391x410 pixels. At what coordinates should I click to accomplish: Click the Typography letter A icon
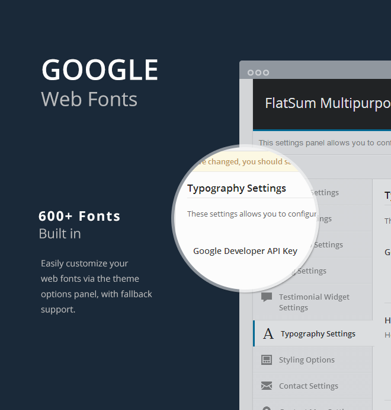[268, 334]
